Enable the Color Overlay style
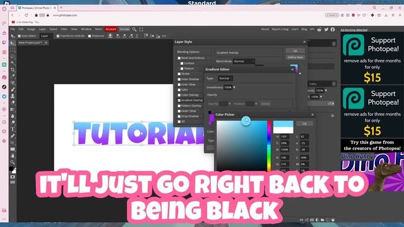This screenshot has height=227, width=404. [x=179, y=95]
